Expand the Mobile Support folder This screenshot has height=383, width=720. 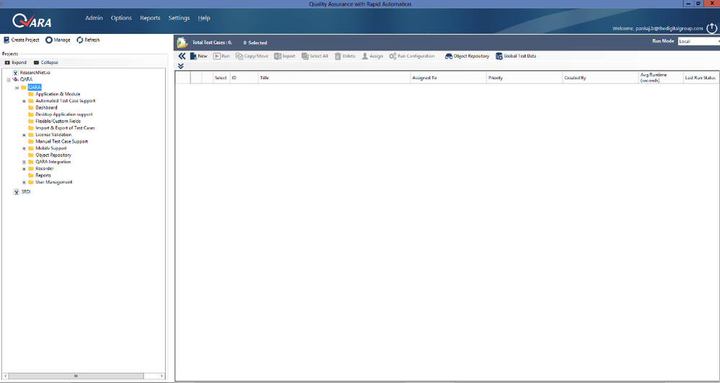click(x=24, y=148)
